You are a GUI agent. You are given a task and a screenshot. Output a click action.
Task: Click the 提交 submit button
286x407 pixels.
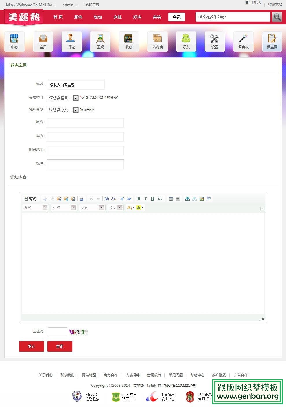pos(31,346)
